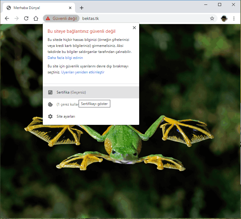
Task: Close the Merhaba Dünya! tab
Action: coord(70,8)
